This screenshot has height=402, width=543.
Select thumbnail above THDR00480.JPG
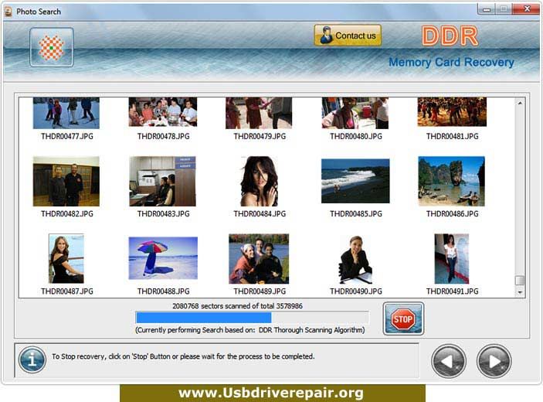coord(355,113)
